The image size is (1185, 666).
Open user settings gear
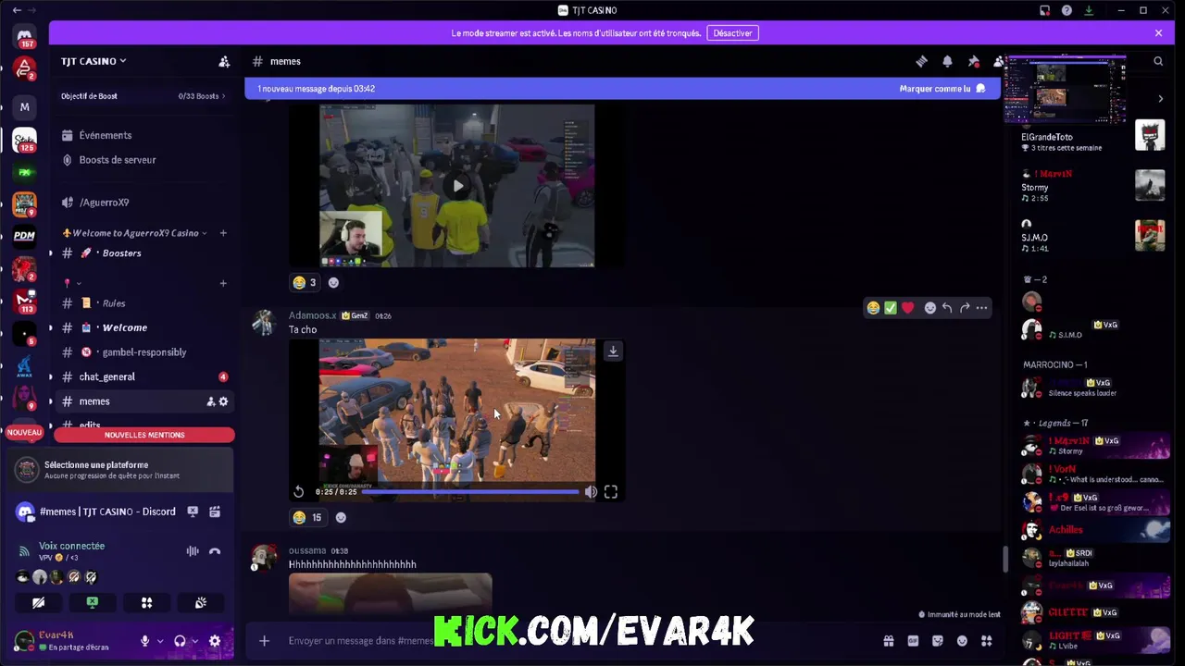coord(215,641)
